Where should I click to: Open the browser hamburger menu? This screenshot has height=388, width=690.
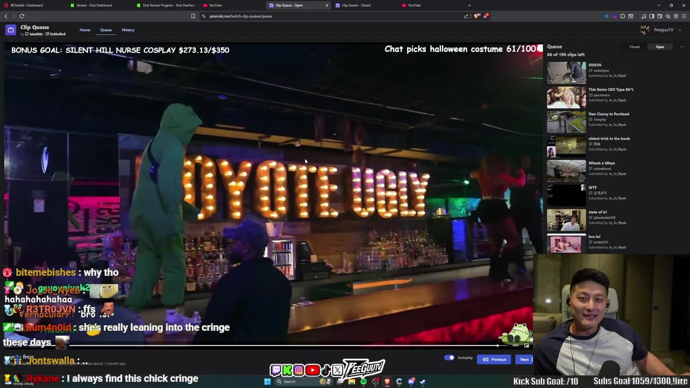tap(684, 16)
